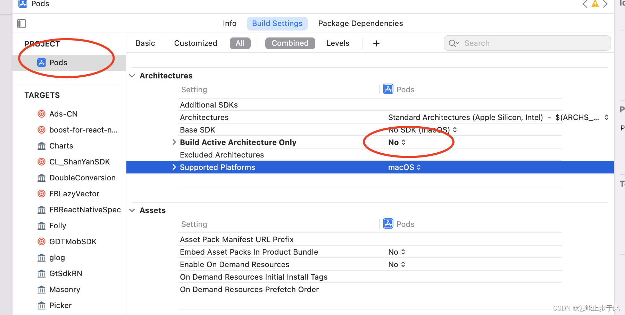Add a build setting with plus button

coord(376,43)
